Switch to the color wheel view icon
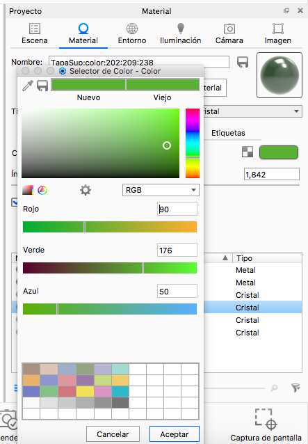Image resolution: width=308 pixels, height=444 pixels. 42,190
